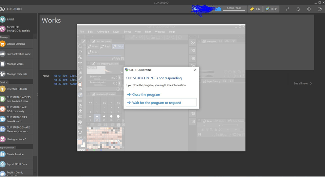
Task: Open CLIP STUDIO ASK Q&A community
Action: [x=17, y=109]
